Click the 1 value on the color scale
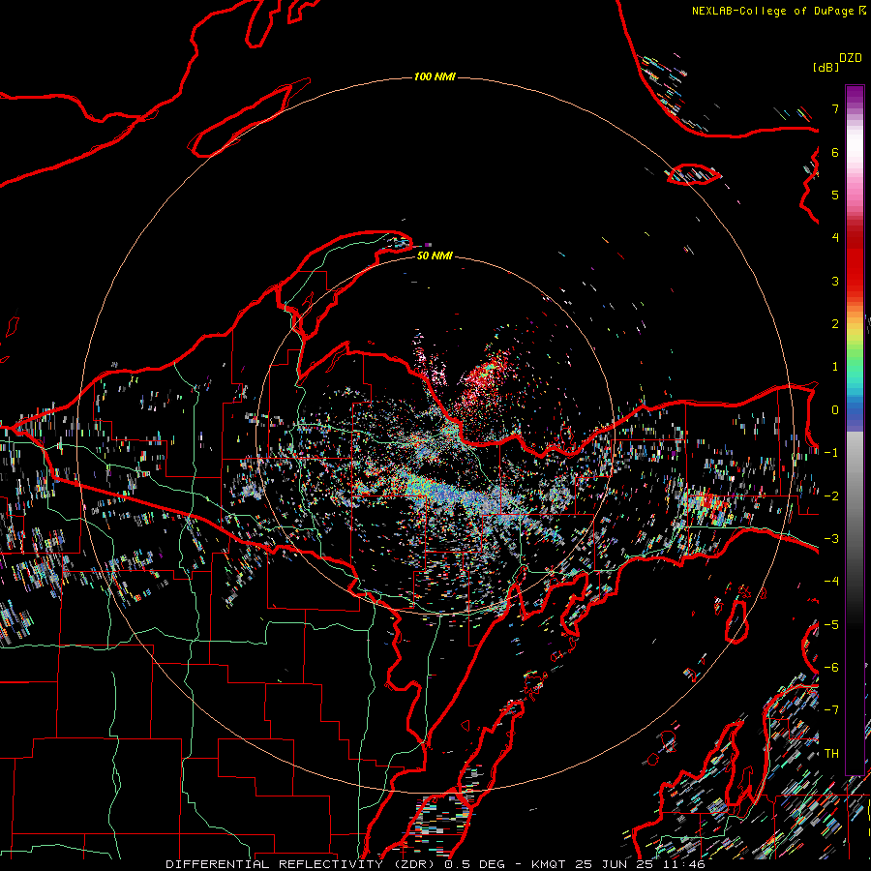 click(835, 367)
